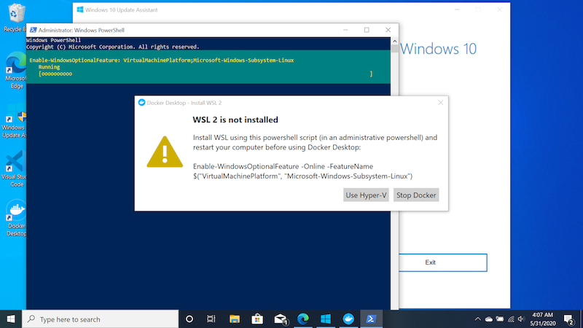Image resolution: width=583 pixels, height=328 pixels.
Task: Click the battery tray icon
Action: tap(500, 319)
